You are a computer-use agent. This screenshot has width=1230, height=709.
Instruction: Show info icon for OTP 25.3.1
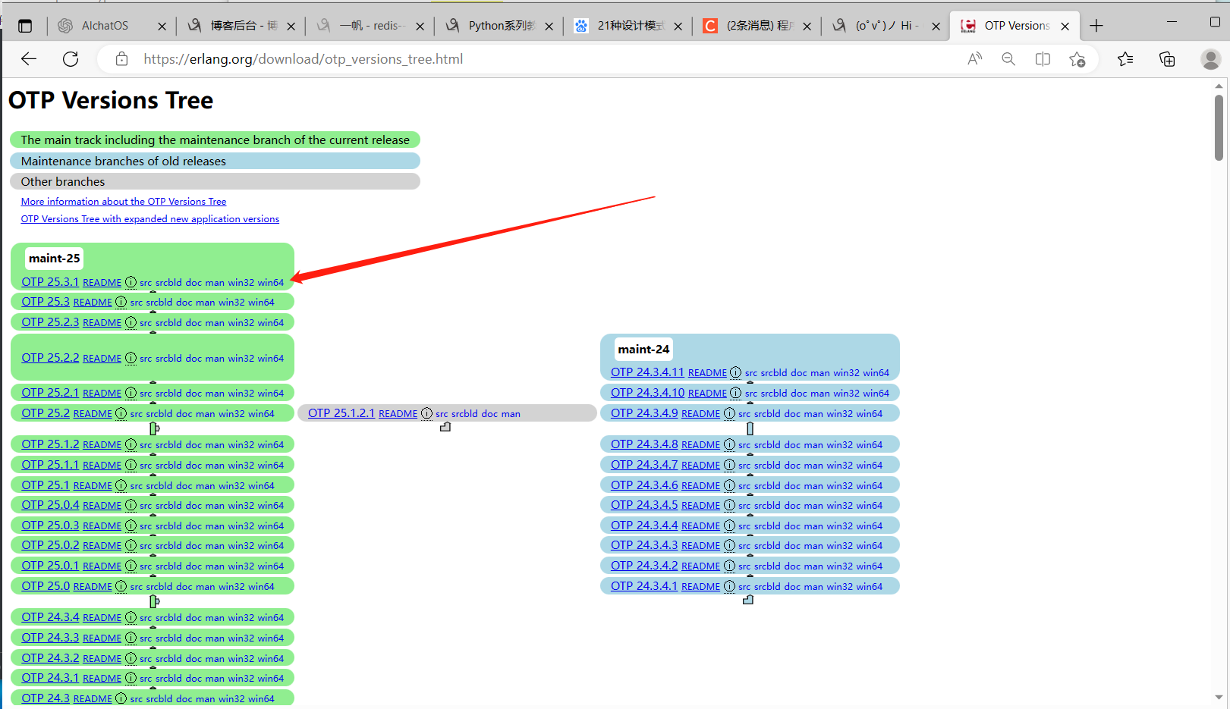click(131, 282)
